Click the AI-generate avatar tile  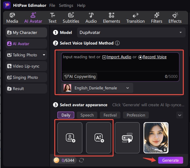pyautogui.click(x=99, y=138)
